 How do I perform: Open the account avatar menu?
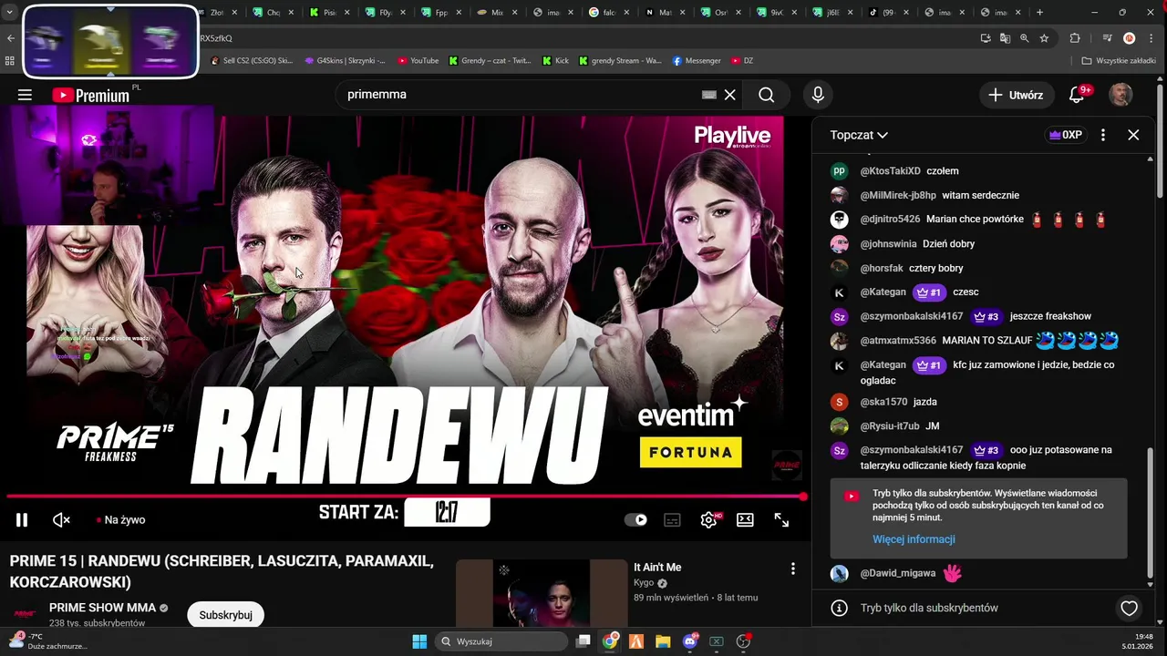tap(1121, 95)
